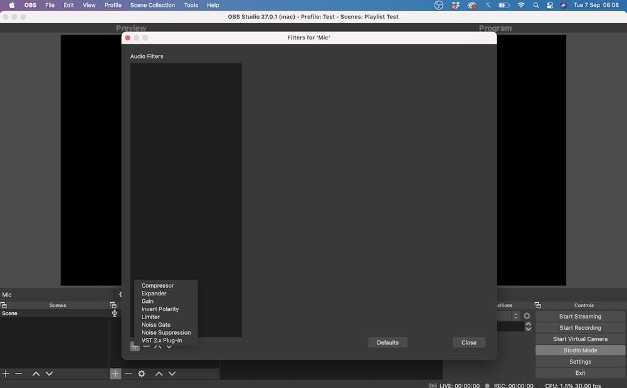Click the transition duration field
The height and width of the screenshot is (388, 627).
[510, 327]
